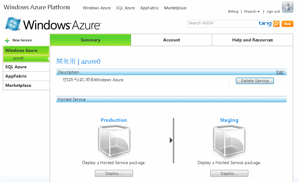Click Deploy button under Production

[114, 173]
